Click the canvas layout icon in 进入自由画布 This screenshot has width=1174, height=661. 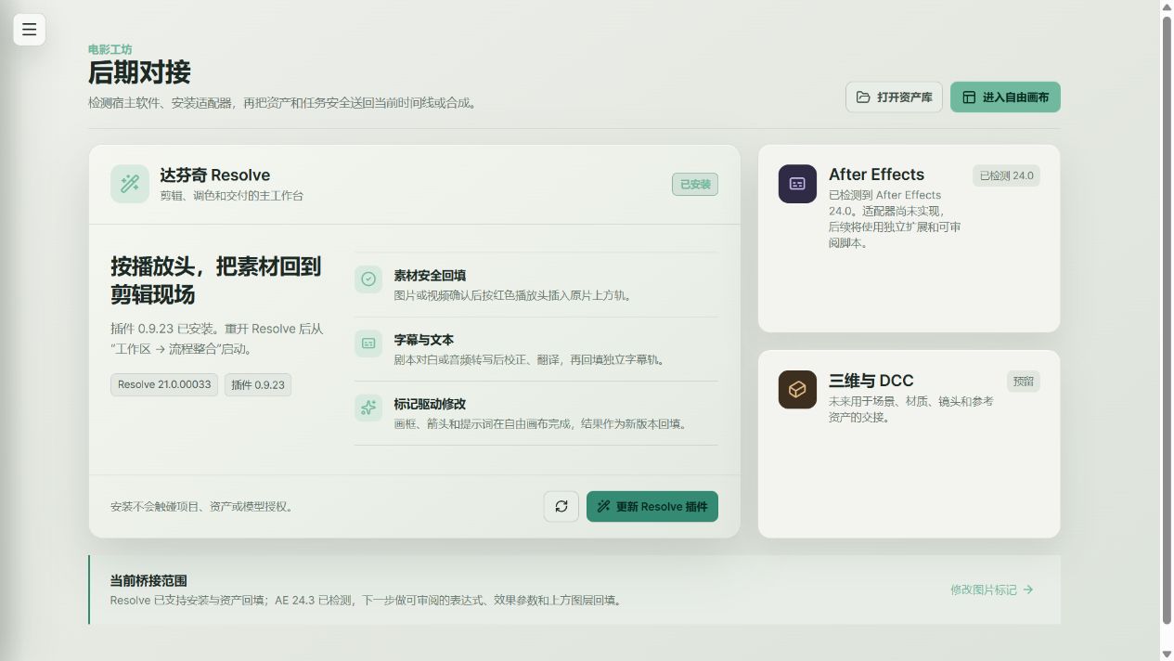click(969, 97)
